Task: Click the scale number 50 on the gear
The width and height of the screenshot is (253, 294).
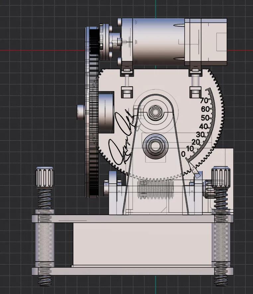Action: click(x=205, y=118)
